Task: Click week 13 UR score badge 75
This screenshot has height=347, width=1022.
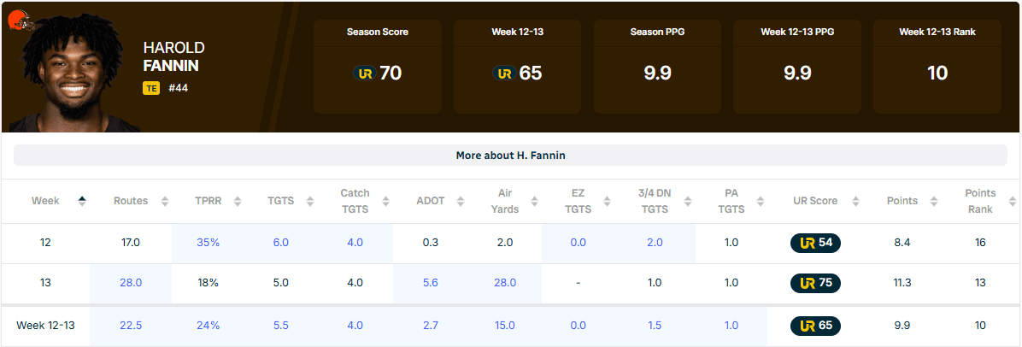Action: (815, 283)
